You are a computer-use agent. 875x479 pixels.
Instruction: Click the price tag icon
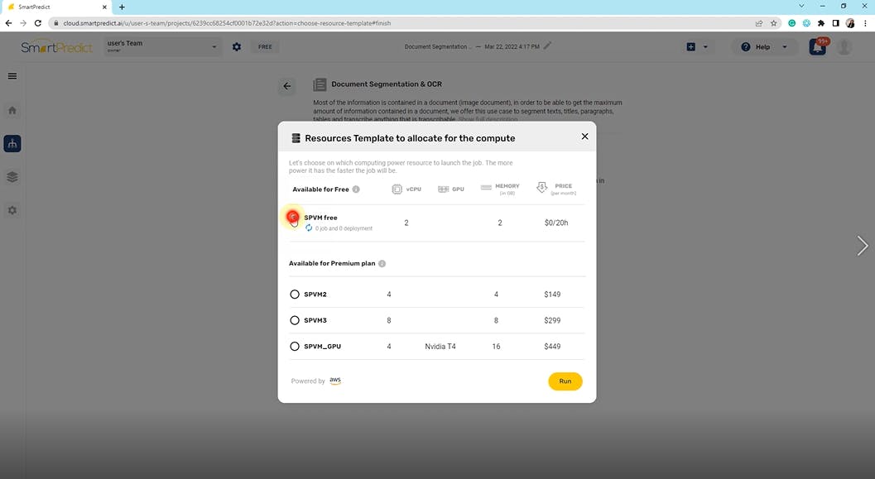tap(541, 187)
